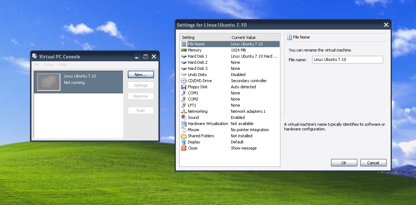416x205 pixels.
Task: Click the 'No pointer integration' value
Action: click(x=250, y=130)
